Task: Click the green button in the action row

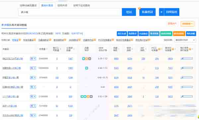Action: (166, 33)
